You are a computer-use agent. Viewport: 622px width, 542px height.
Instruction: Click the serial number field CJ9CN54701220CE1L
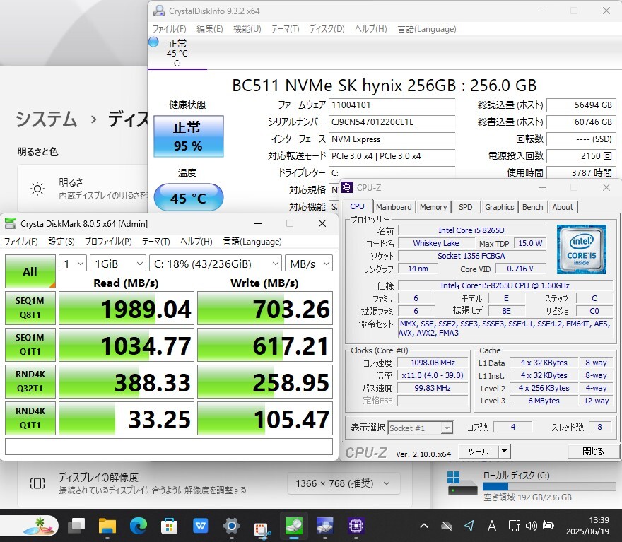[x=392, y=122]
